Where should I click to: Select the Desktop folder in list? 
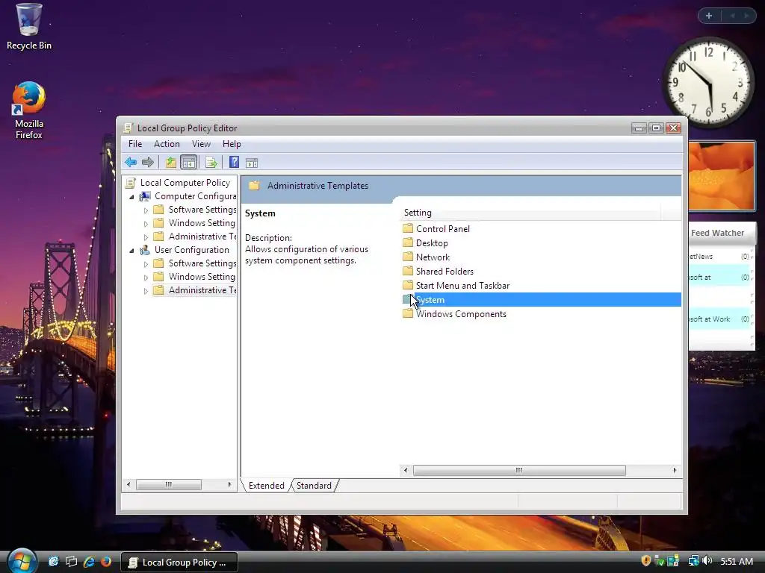432,242
